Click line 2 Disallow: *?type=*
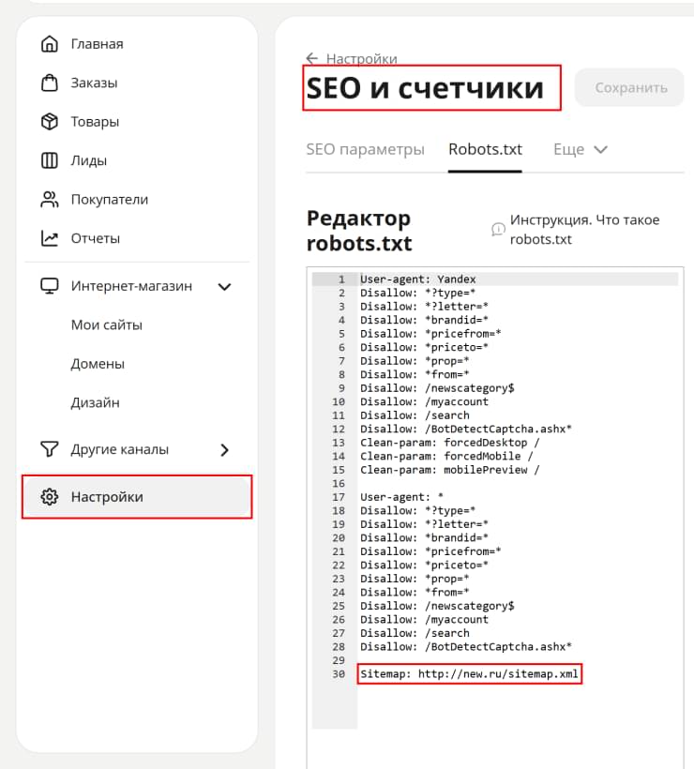 (x=418, y=293)
